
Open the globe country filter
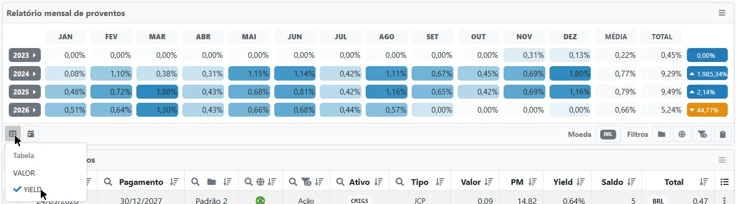[x=682, y=135]
